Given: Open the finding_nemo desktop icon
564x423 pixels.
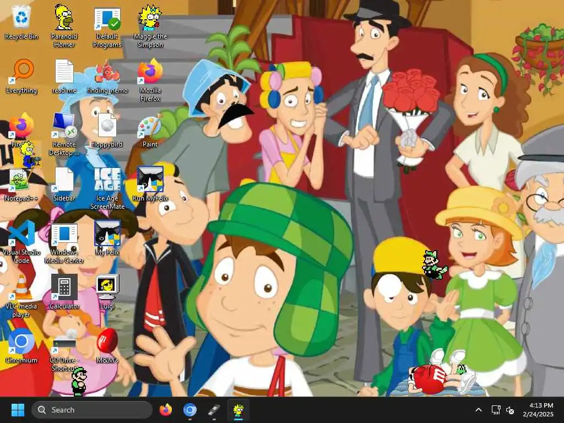Looking at the screenshot, I should pyautogui.click(x=107, y=76).
